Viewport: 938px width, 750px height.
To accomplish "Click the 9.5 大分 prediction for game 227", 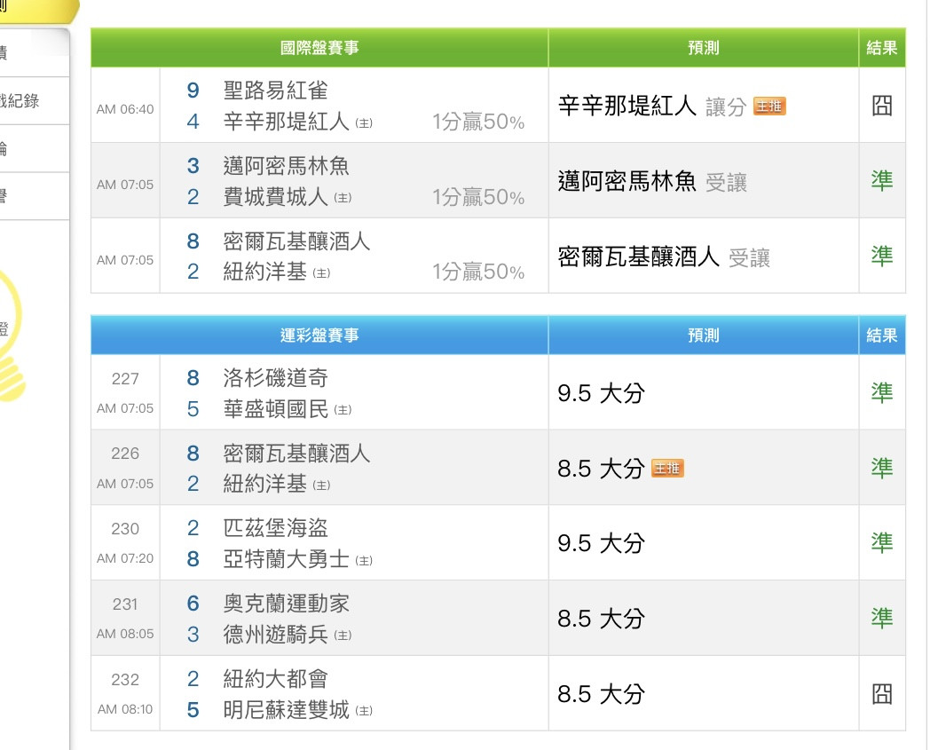I will [601, 393].
